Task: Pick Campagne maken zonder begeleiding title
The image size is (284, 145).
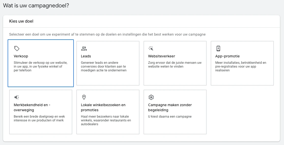Action: tap(170, 107)
